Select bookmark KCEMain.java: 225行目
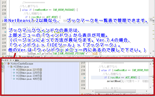This screenshot has width=155, height=97. (29, 73)
